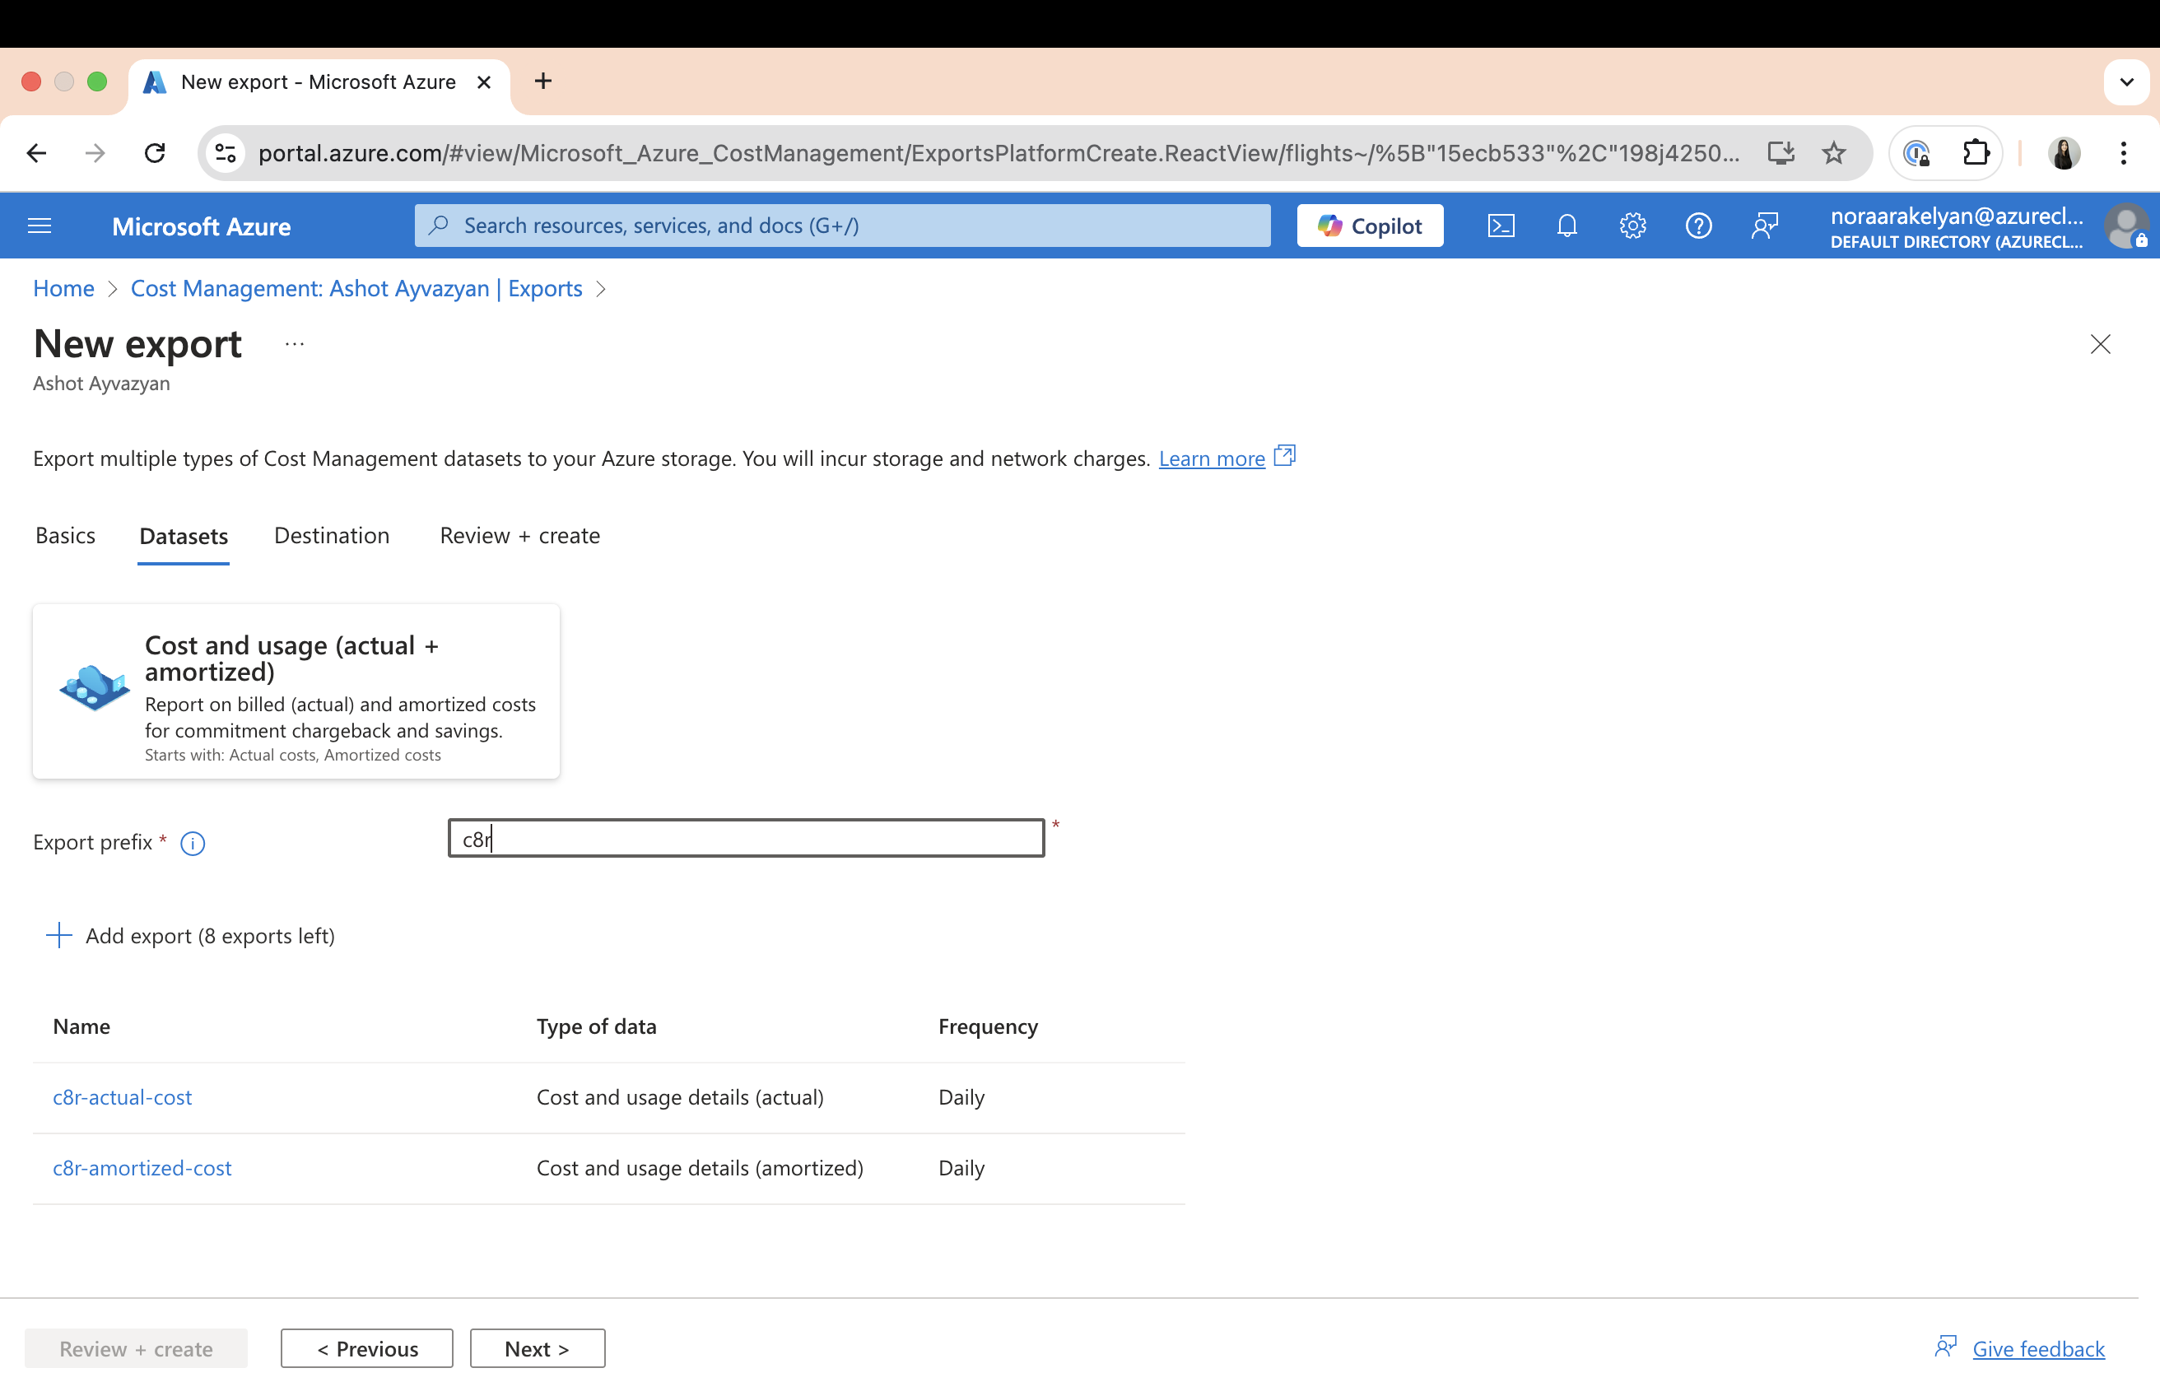Open Chrome three-dot menu
This screenshot has width=2160, height=1396.
point(2123,153)
